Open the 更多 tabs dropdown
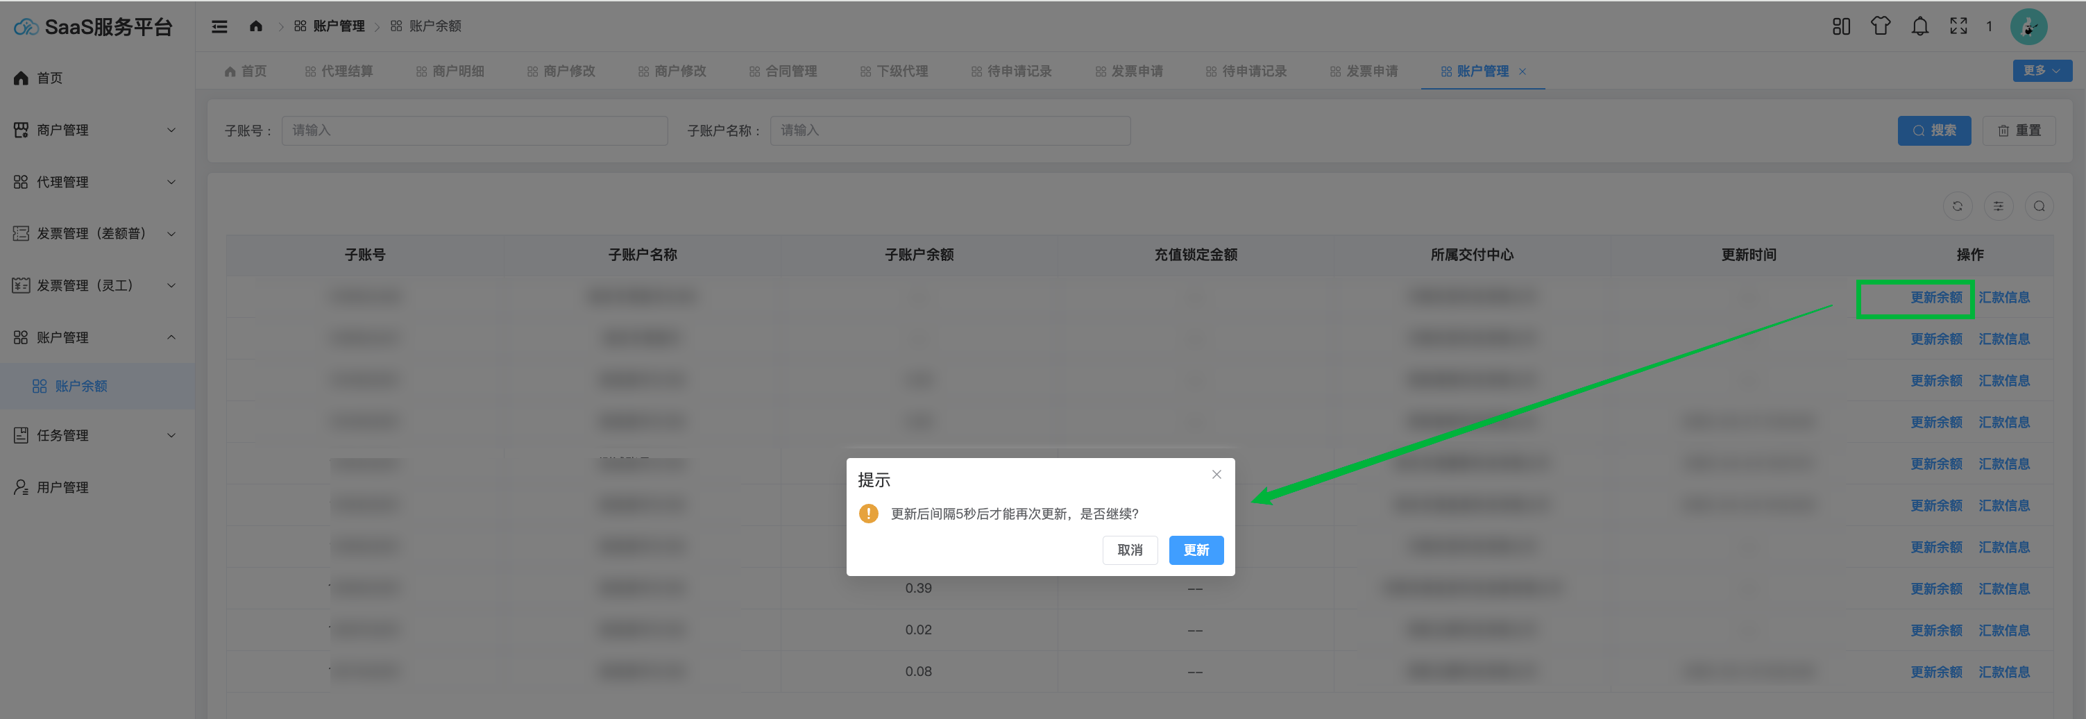 click(x=2042, y=71)
